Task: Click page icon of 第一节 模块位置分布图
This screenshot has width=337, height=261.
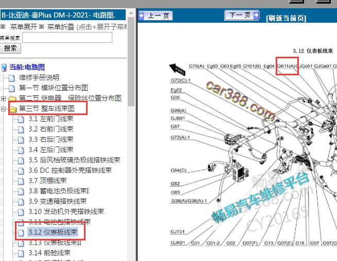Action: (x=12, y=88)
